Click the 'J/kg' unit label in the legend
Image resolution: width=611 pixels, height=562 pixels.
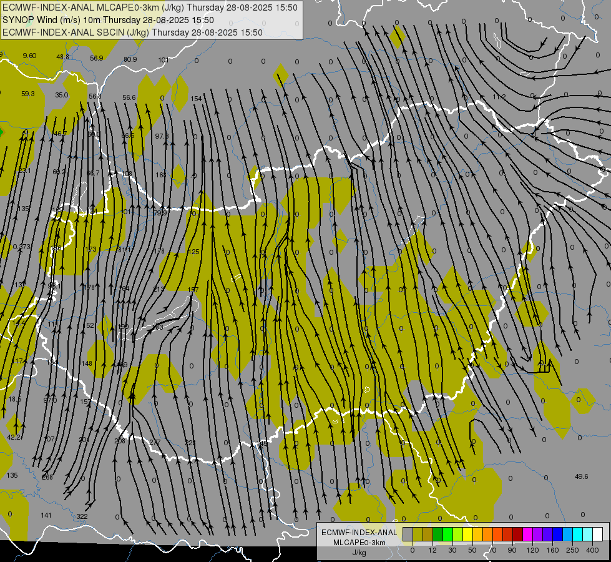(x=359, y=553)
